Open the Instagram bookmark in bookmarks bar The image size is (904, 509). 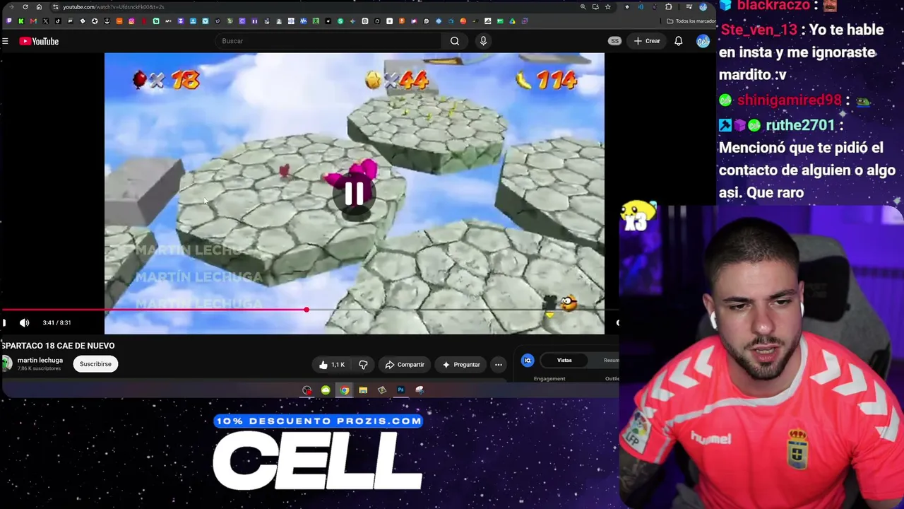tap(131, 21)
